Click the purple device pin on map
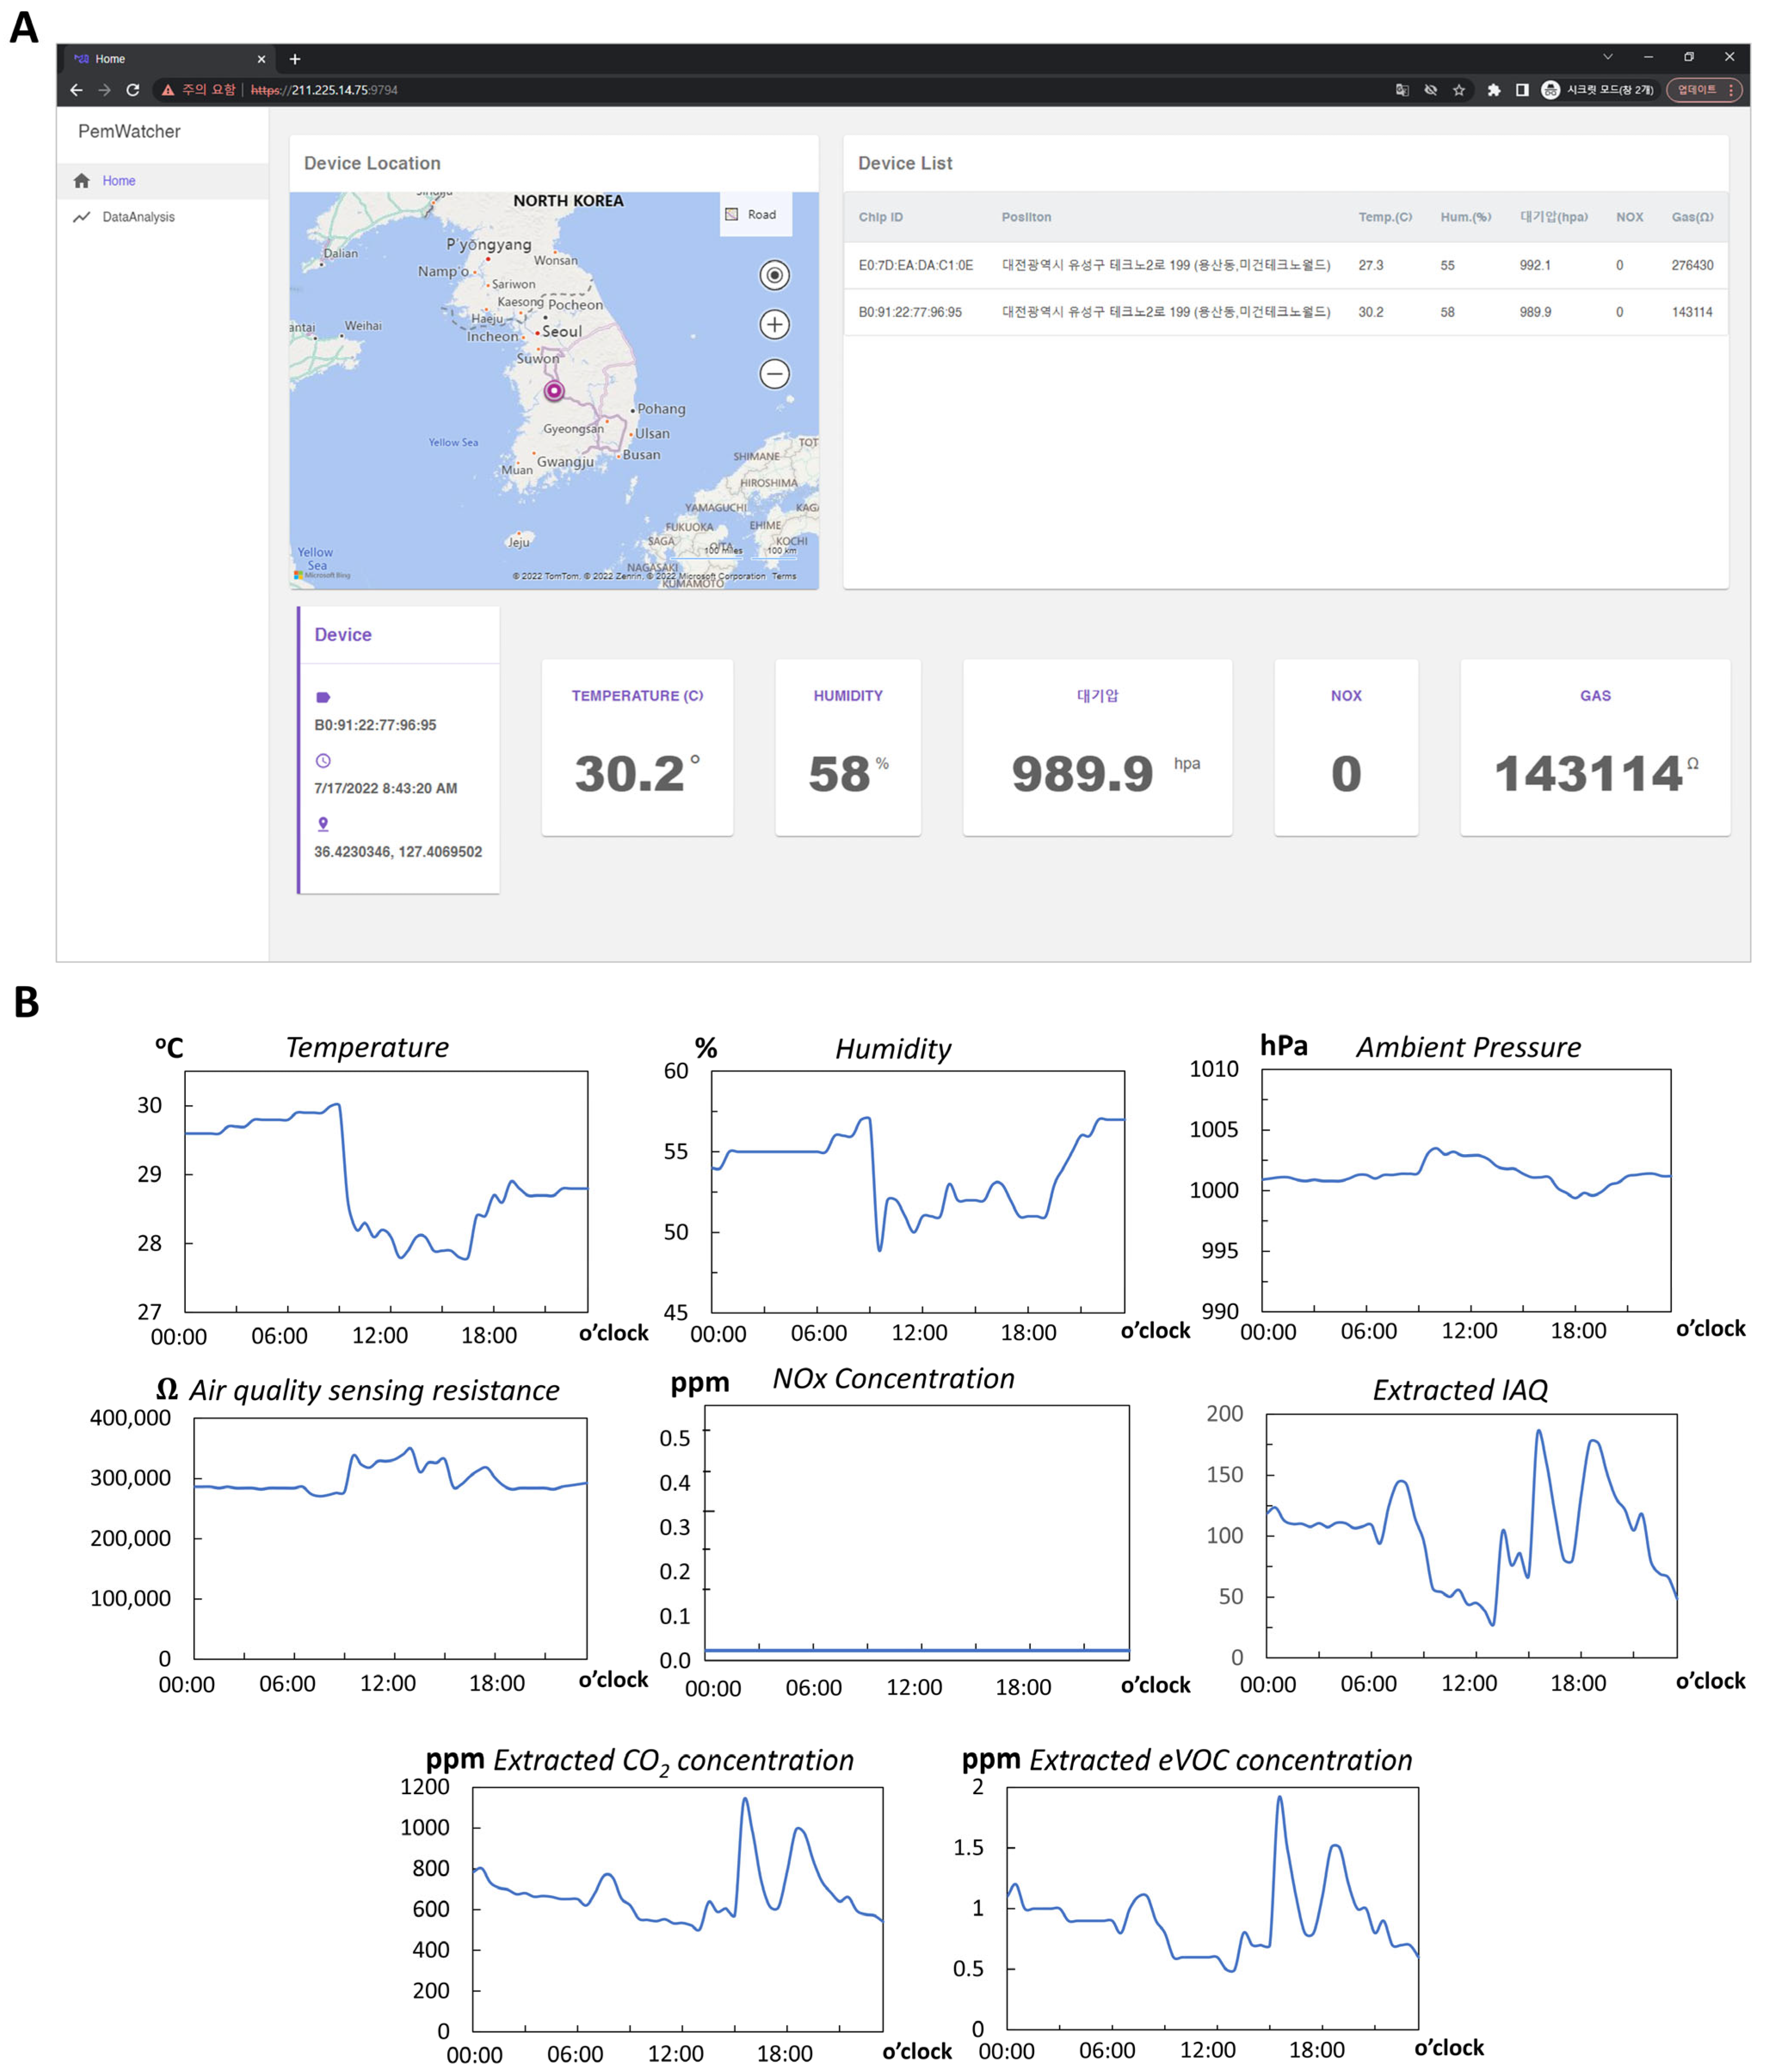This screenshot has height=2072, width=1767. [x=553, y=391]
